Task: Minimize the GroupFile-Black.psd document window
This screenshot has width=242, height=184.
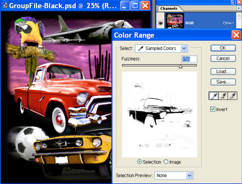Action: [125, 5]
